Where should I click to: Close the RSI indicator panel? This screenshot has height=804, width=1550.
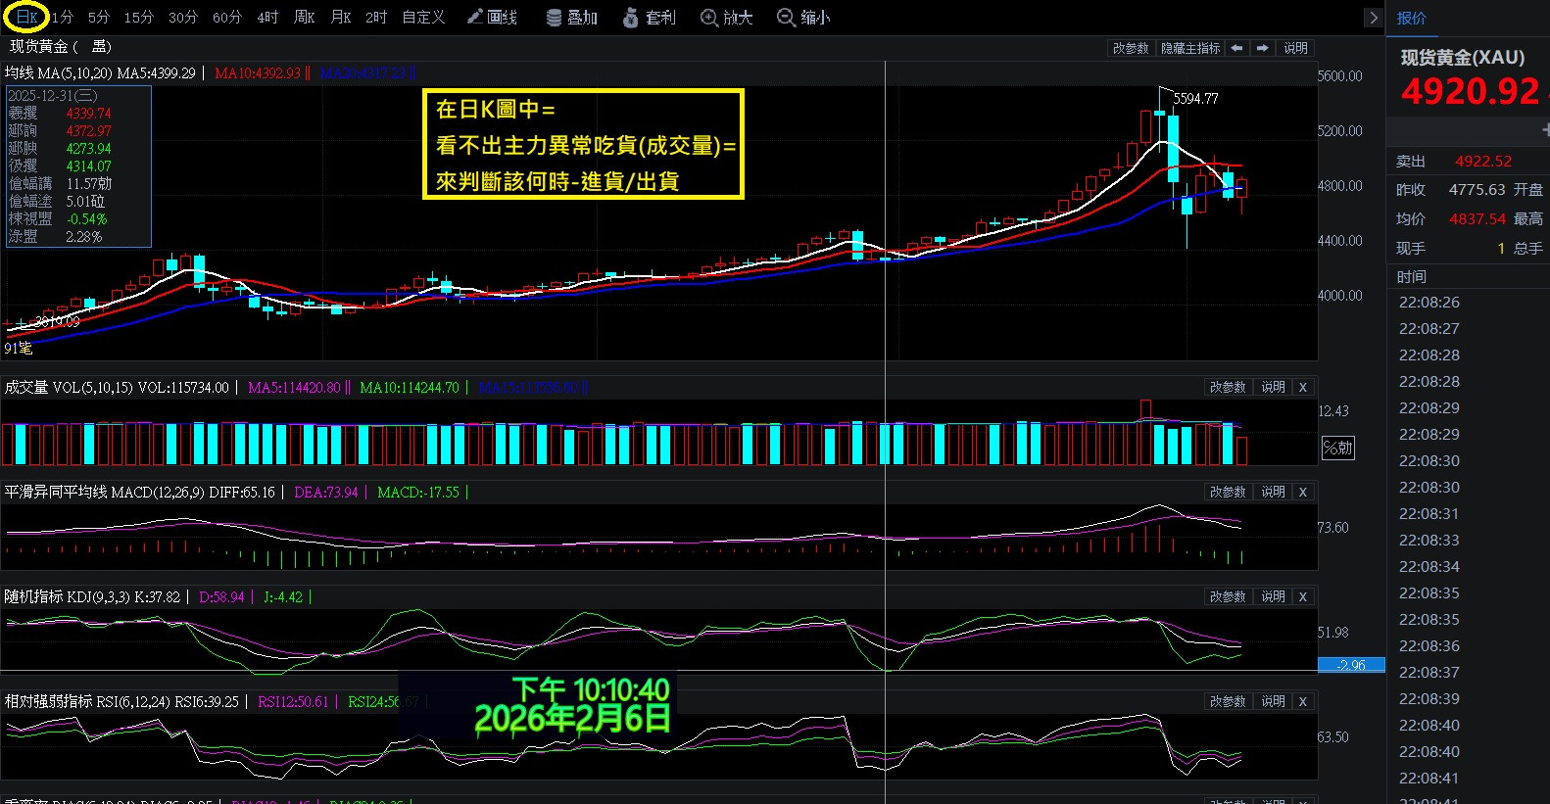(1303, 702)
